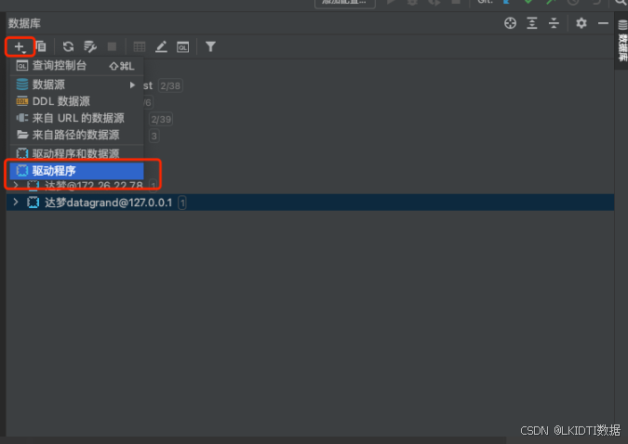628x444 pixels.
Task: Open the schema tools edit icon
Action: 90,46
